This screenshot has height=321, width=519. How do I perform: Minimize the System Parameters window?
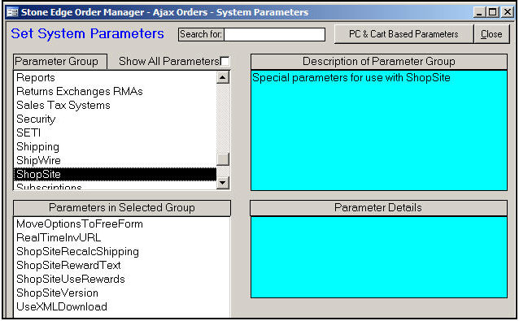click(479, 12)
